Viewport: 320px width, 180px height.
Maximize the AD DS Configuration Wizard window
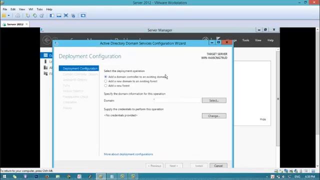pos(218,42)
